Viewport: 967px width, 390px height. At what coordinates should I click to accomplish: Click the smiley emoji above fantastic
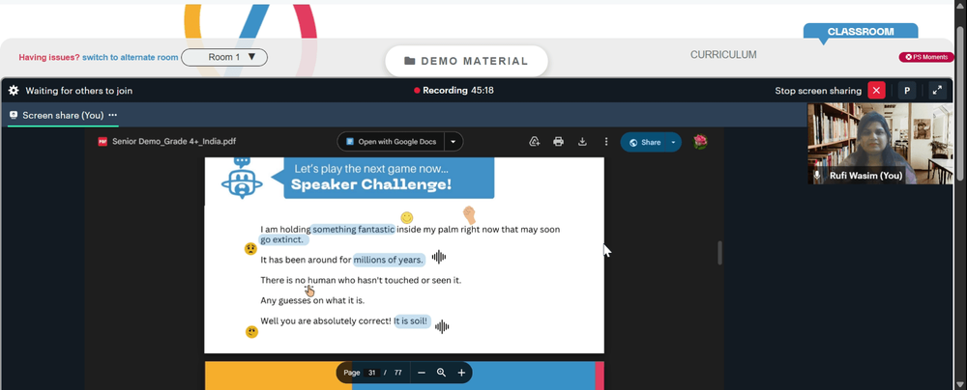[x=406, y=217]
